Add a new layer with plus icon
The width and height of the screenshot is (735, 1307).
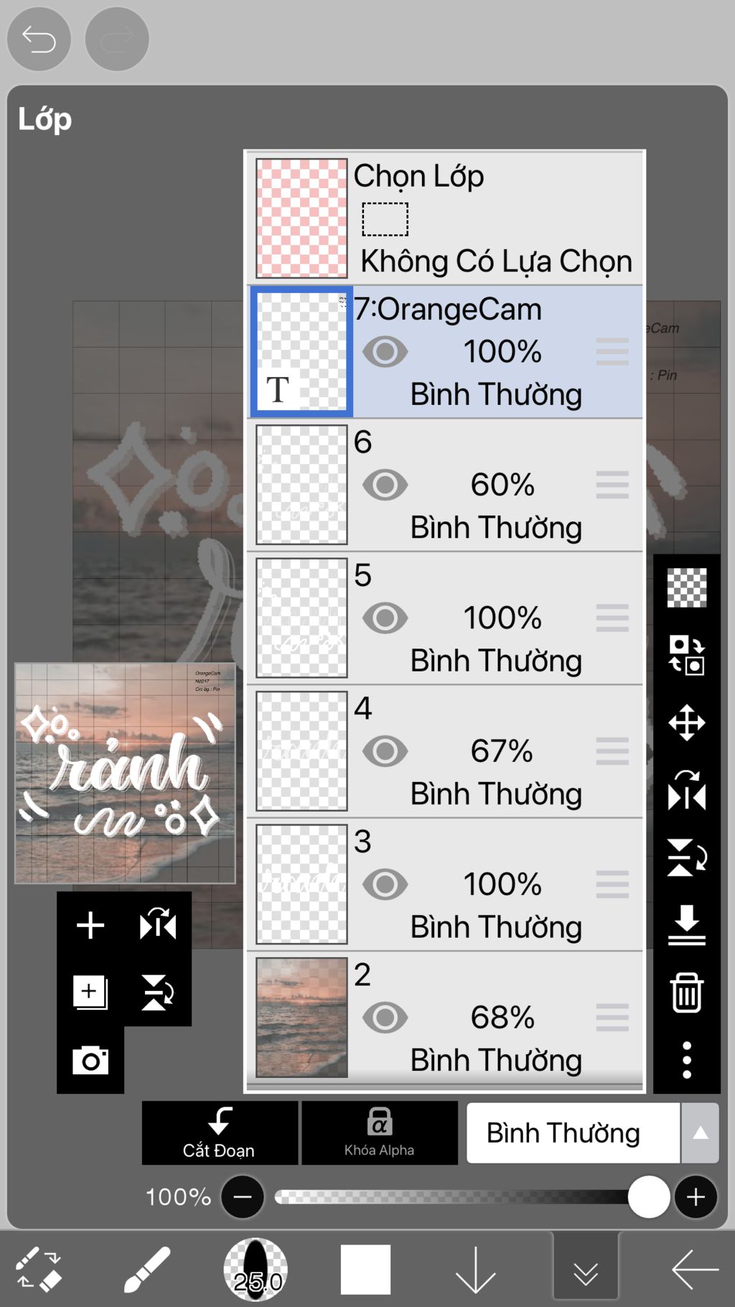(x=90, y=925)
